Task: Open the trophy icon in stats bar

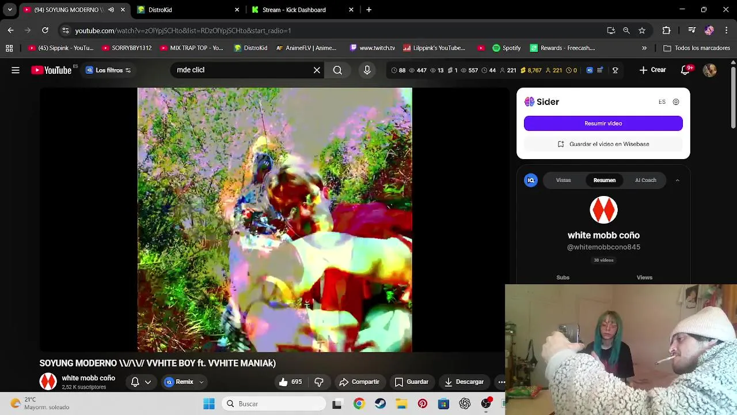Action: coord(615,70)
